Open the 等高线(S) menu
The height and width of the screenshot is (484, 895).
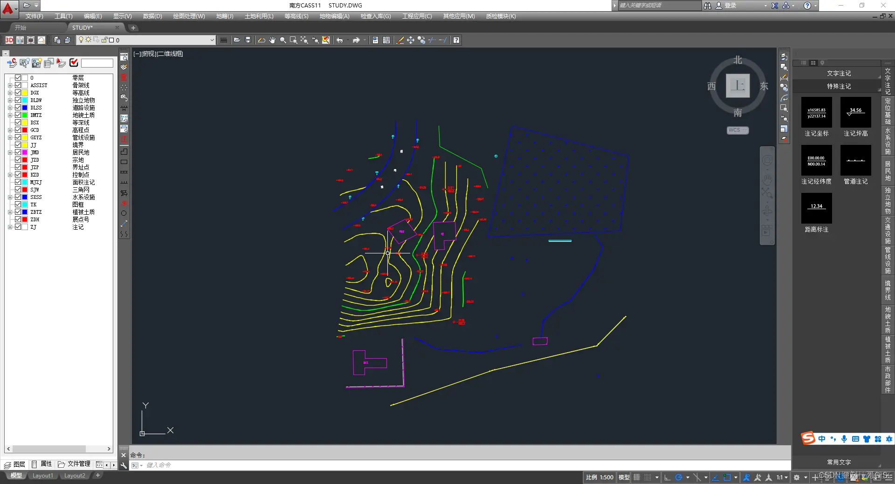[x=296, y=16]
